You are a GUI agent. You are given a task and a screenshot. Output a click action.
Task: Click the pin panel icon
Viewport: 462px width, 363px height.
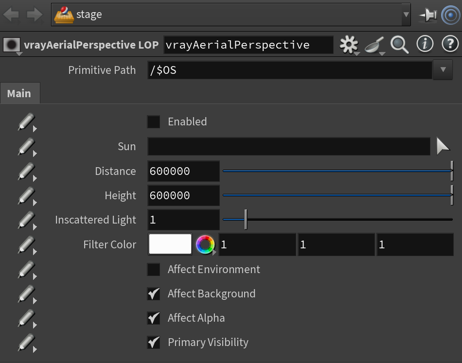(x=427, y=15)
